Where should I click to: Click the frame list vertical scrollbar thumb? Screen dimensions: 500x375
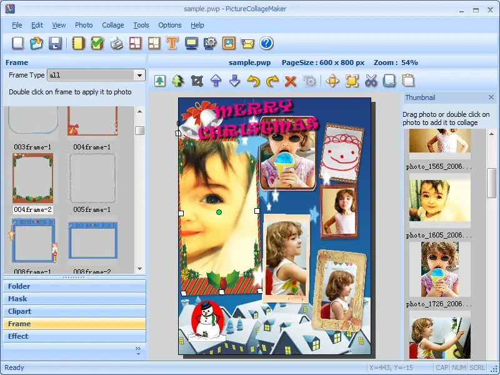(140, 131)
